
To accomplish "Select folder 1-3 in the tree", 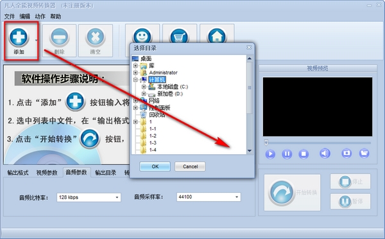I will pyautogui.click(x=153, y=143).
